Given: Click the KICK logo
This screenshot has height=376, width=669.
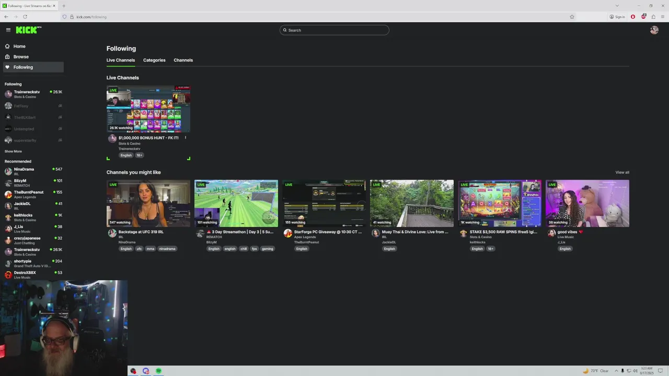Looking at the screenshot, I should pos(28,30).
